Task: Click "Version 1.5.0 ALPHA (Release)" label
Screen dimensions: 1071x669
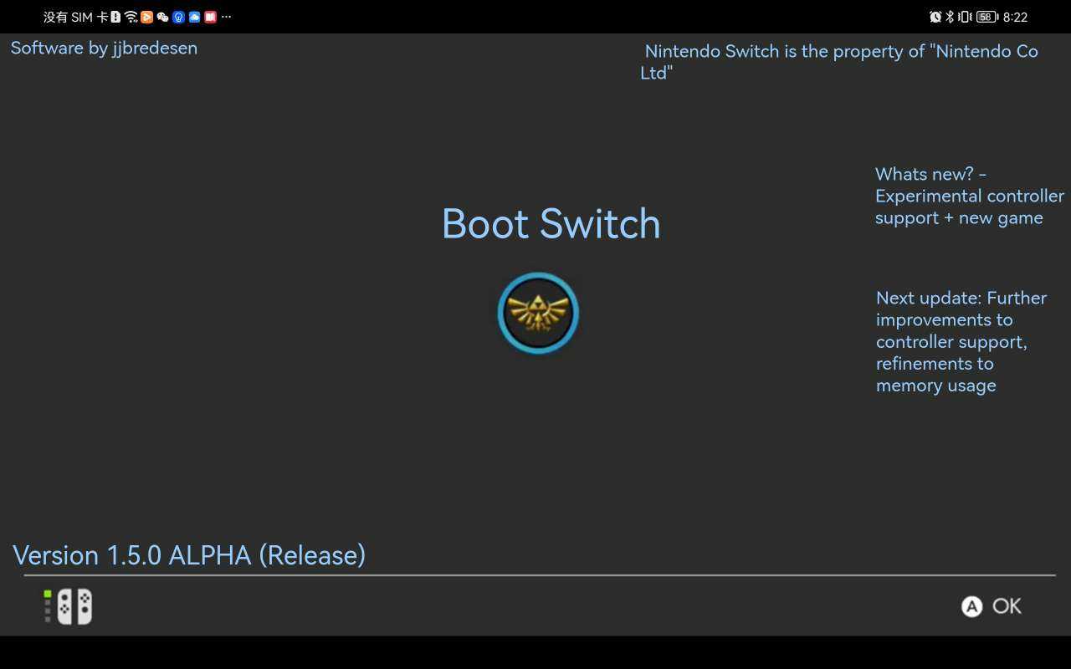Action: [189, 555]
